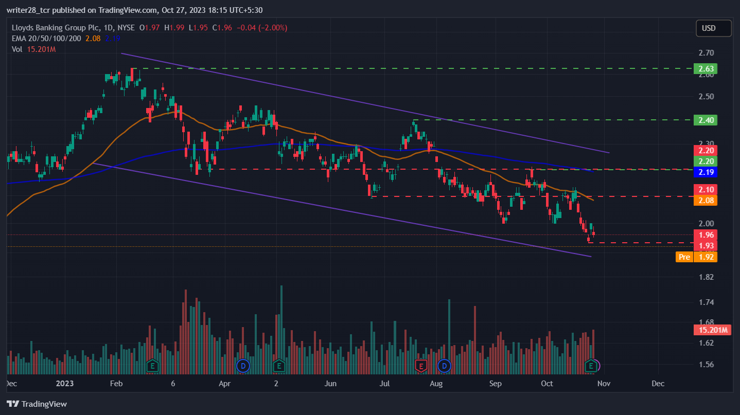Click the TradingView logo
The width and height of the screenshot is (740, 415).
(x=37, y=404)
